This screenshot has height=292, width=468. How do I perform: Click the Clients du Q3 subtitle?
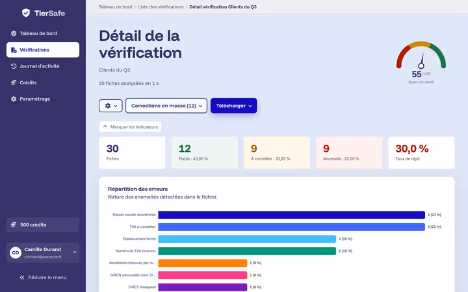(x=114, y=70)
